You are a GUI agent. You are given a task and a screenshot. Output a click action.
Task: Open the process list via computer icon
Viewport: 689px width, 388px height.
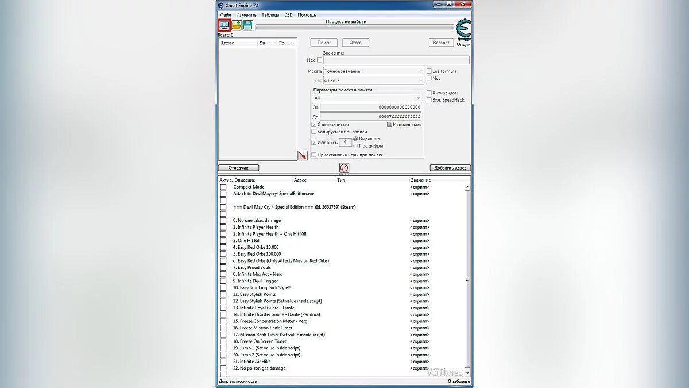click(224, 25)
